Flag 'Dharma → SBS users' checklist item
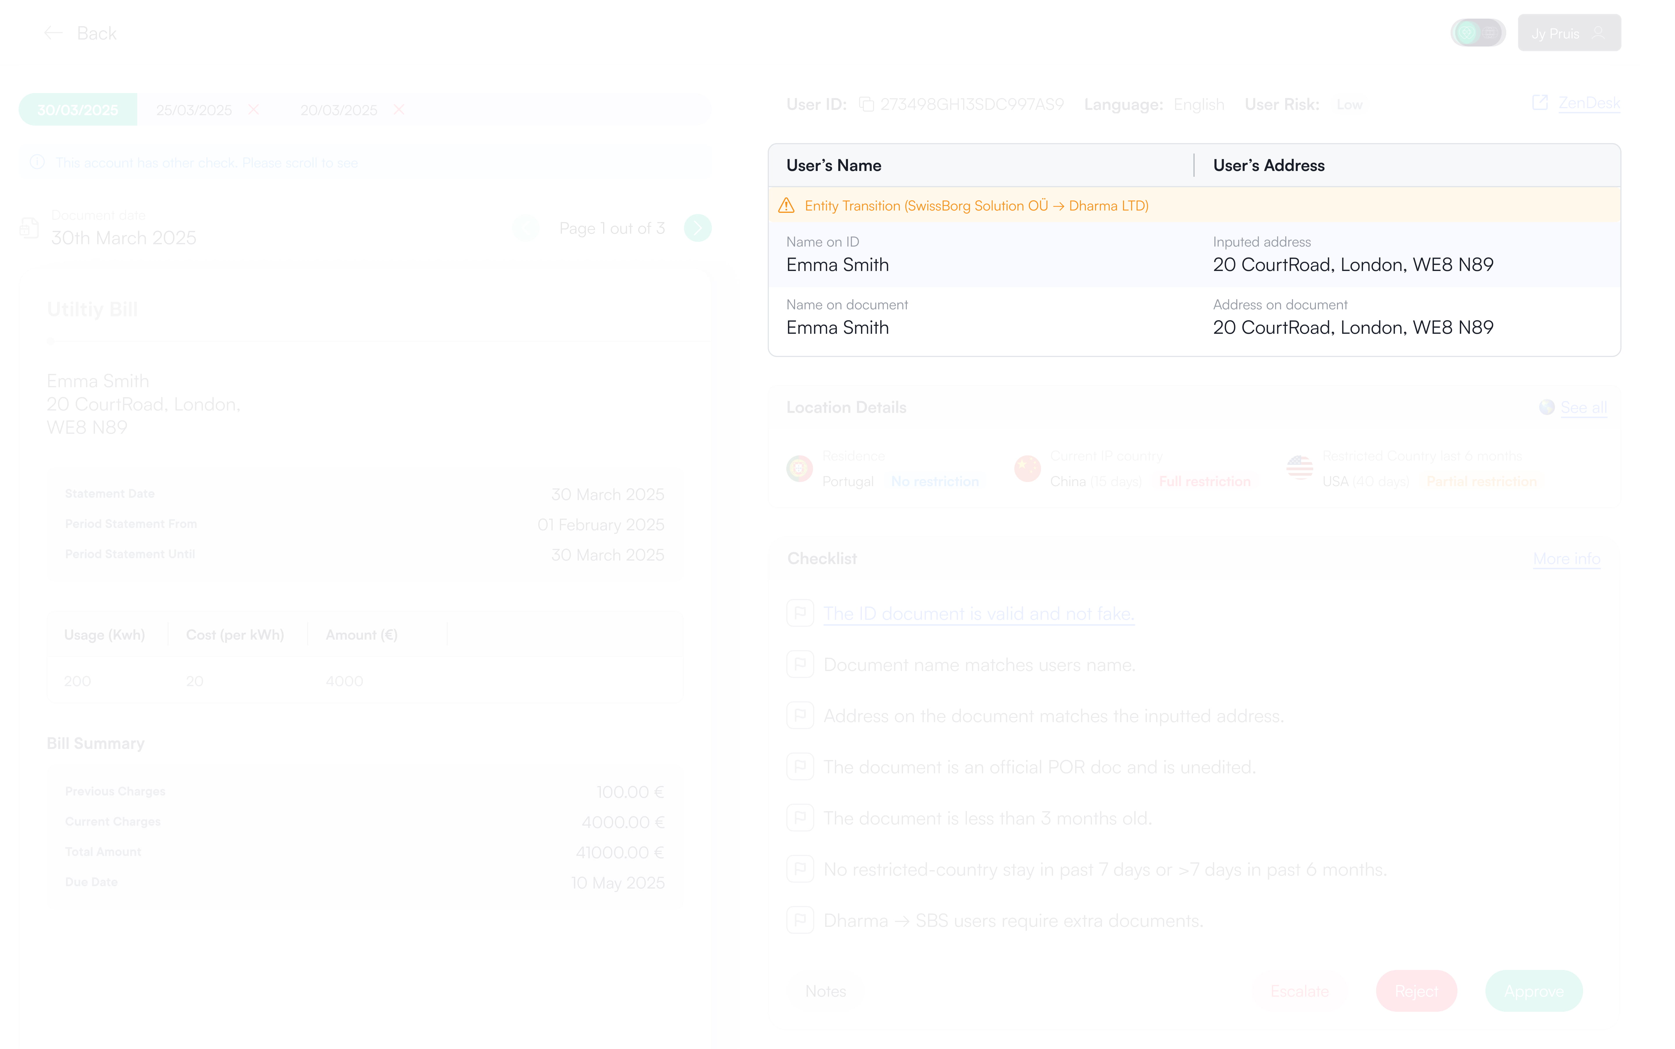Screen dimensions: 1675x1049 click(x=800, y=921)
